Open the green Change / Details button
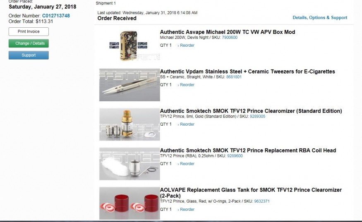This screenshot has height=222, width=362. [x=29, y=43]
